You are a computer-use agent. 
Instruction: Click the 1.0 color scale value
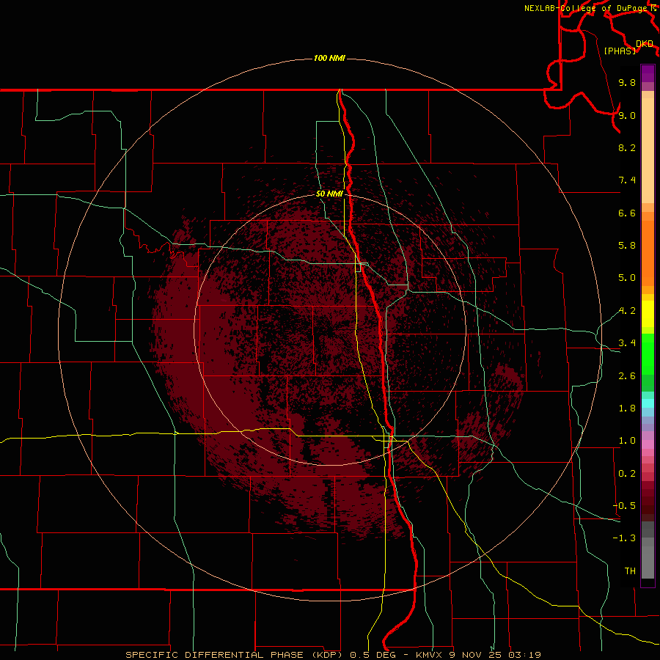coord(627,441)
